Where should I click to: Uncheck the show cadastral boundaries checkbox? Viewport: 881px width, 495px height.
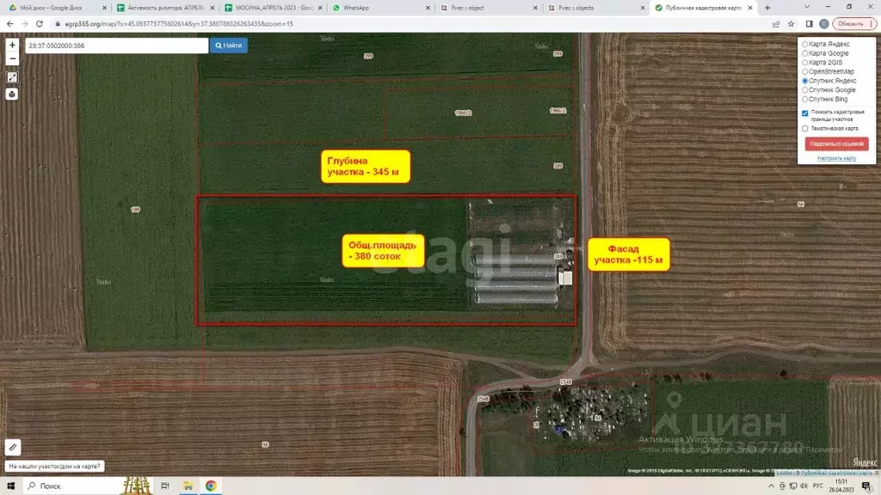coord(805,113)
